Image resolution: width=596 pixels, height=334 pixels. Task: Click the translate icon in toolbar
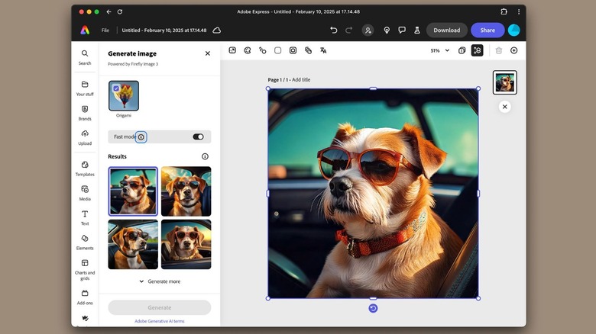click(x=323, y=50)
